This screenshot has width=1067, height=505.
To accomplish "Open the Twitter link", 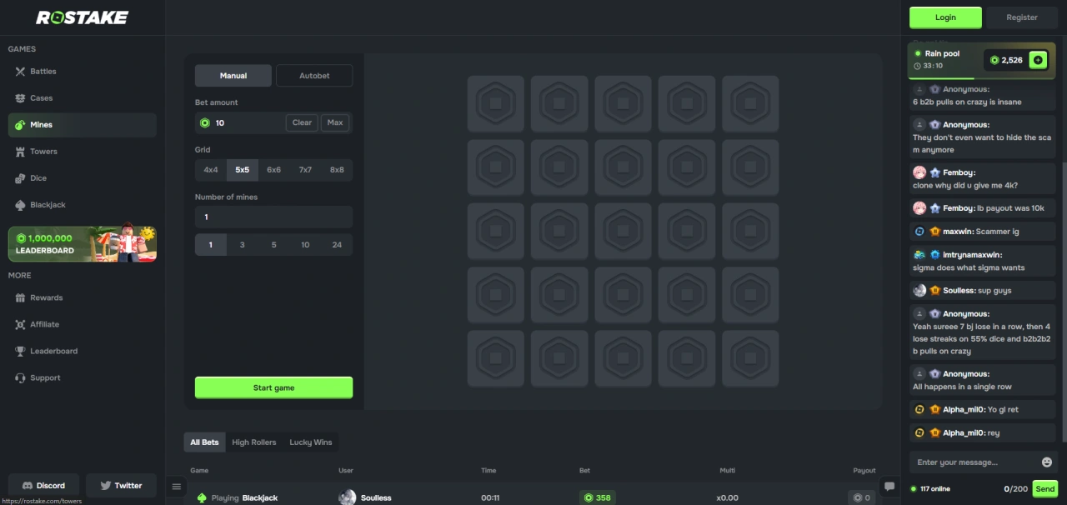I will click(121, 485).
